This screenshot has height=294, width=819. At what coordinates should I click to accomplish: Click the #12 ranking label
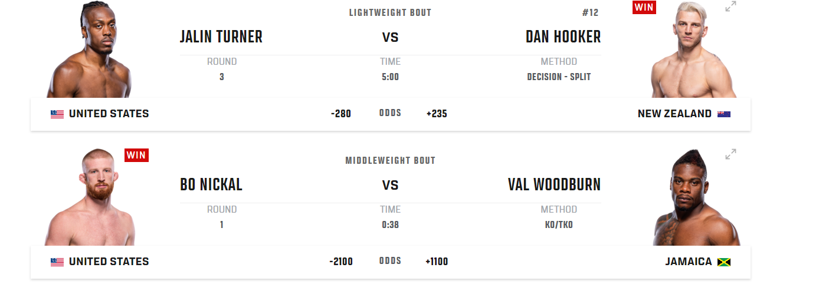[589, 13]
